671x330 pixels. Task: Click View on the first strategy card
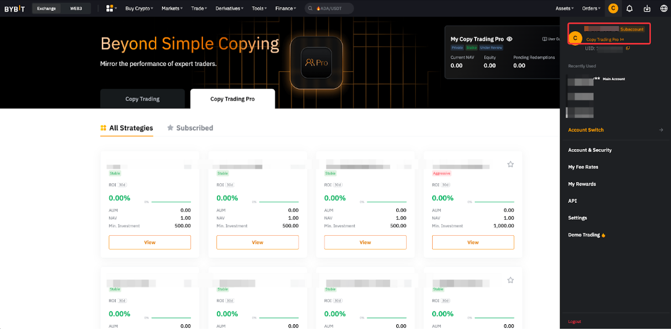tap(150, 243)
